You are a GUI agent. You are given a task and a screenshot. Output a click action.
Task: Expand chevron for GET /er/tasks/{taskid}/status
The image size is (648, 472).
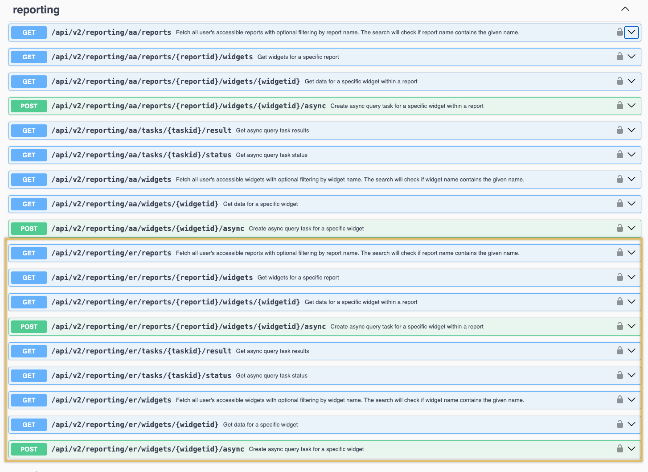point(631,375)
